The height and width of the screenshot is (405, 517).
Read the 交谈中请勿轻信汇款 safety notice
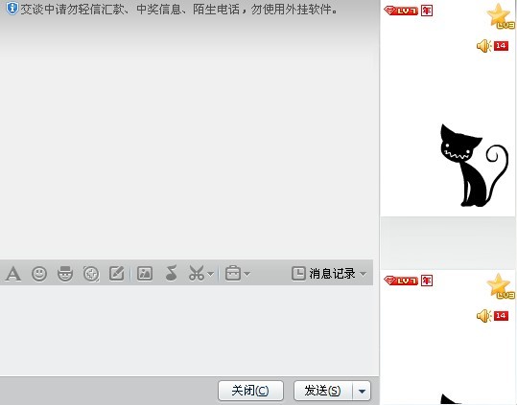[179, 10]
